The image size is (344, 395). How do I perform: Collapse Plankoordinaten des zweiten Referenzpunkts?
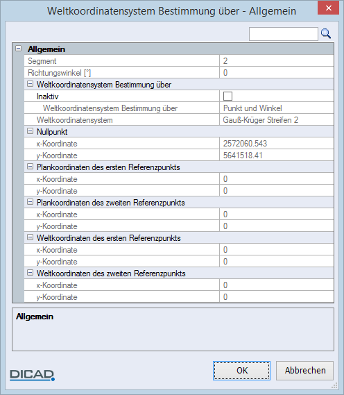(x=31, y=202)
